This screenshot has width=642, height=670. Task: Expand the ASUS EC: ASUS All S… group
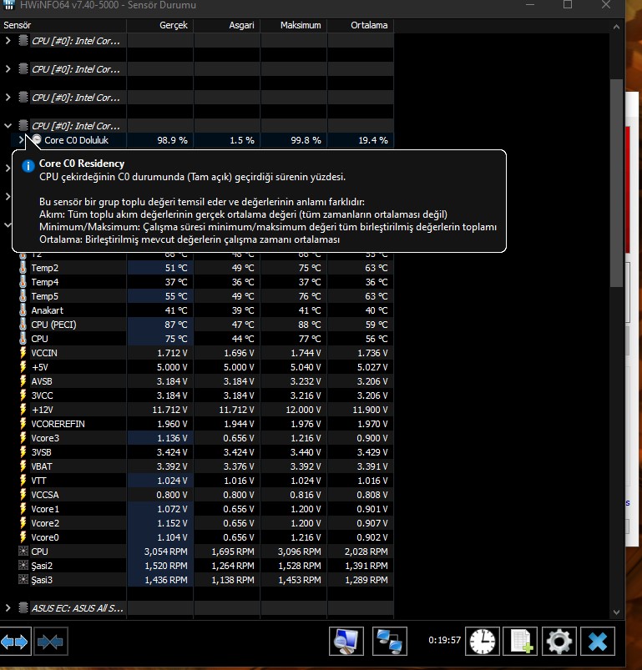click(8, 607)
